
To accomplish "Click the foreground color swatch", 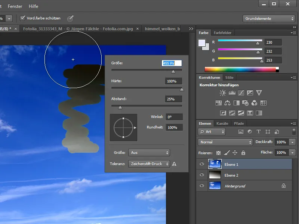I will click(x=201, y=43).
